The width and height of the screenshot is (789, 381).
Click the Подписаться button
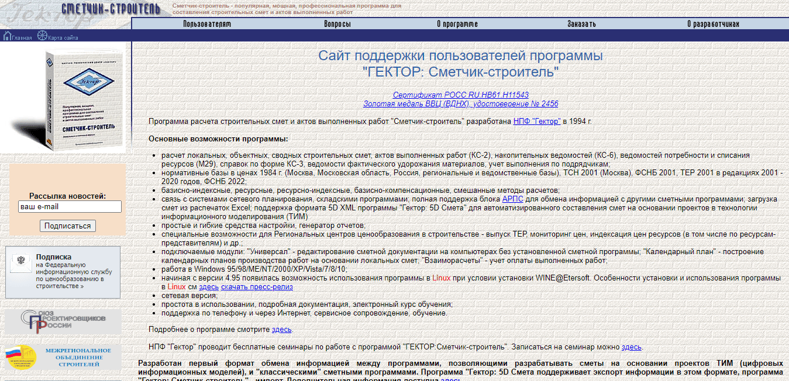[68, 226]
